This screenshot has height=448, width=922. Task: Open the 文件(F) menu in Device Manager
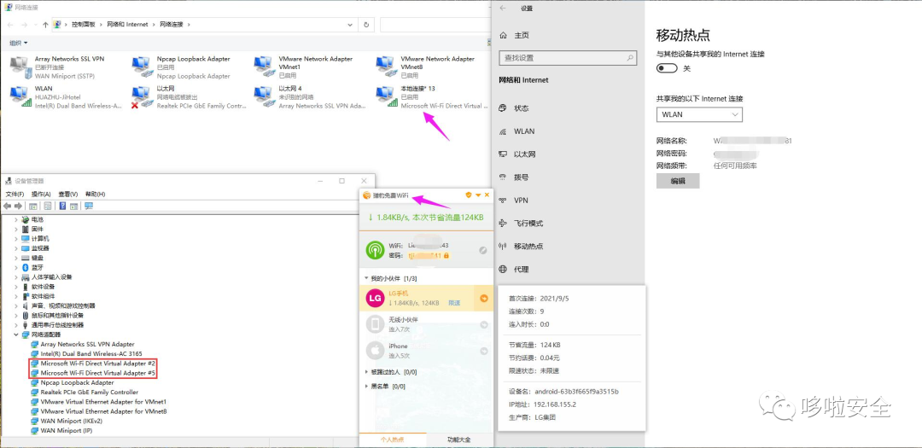pos(15,194)
